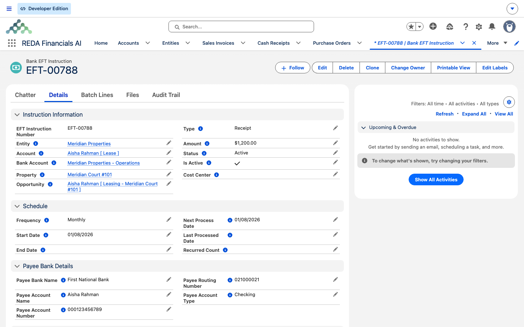
Task: Collapse the Schedule section
Action: [17, 206]
